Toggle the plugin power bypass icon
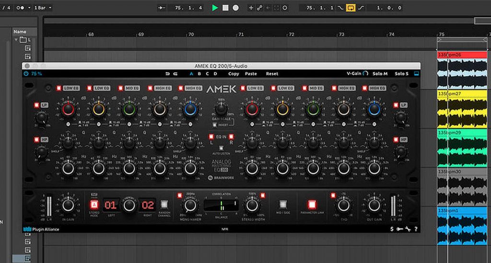This screenshot has height=263, width=491. 26,74
